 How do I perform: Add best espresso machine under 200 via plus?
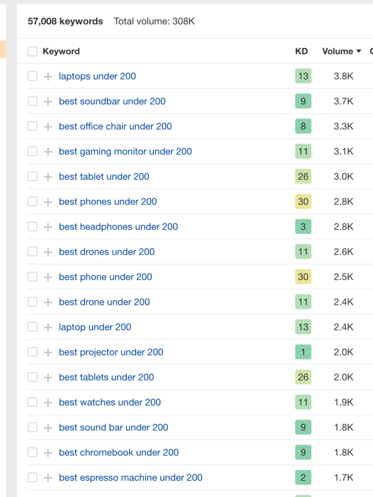[48, 478]
